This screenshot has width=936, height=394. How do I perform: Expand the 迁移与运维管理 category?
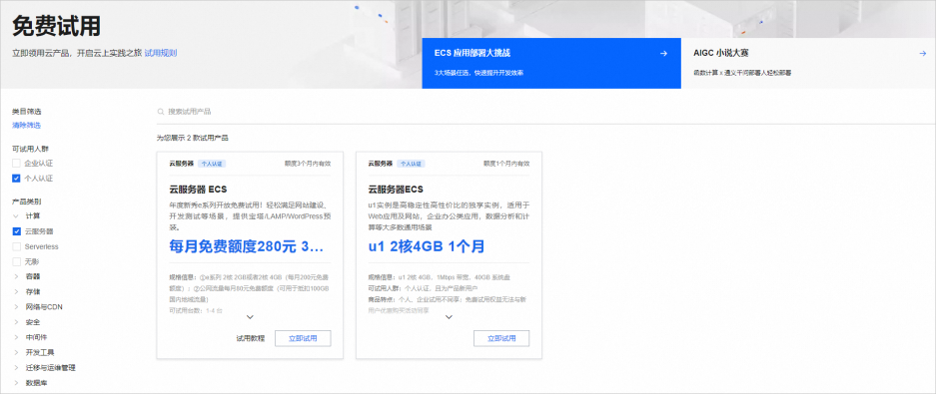click(x=16, y=368)
